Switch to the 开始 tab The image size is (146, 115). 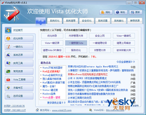point(41,21)
